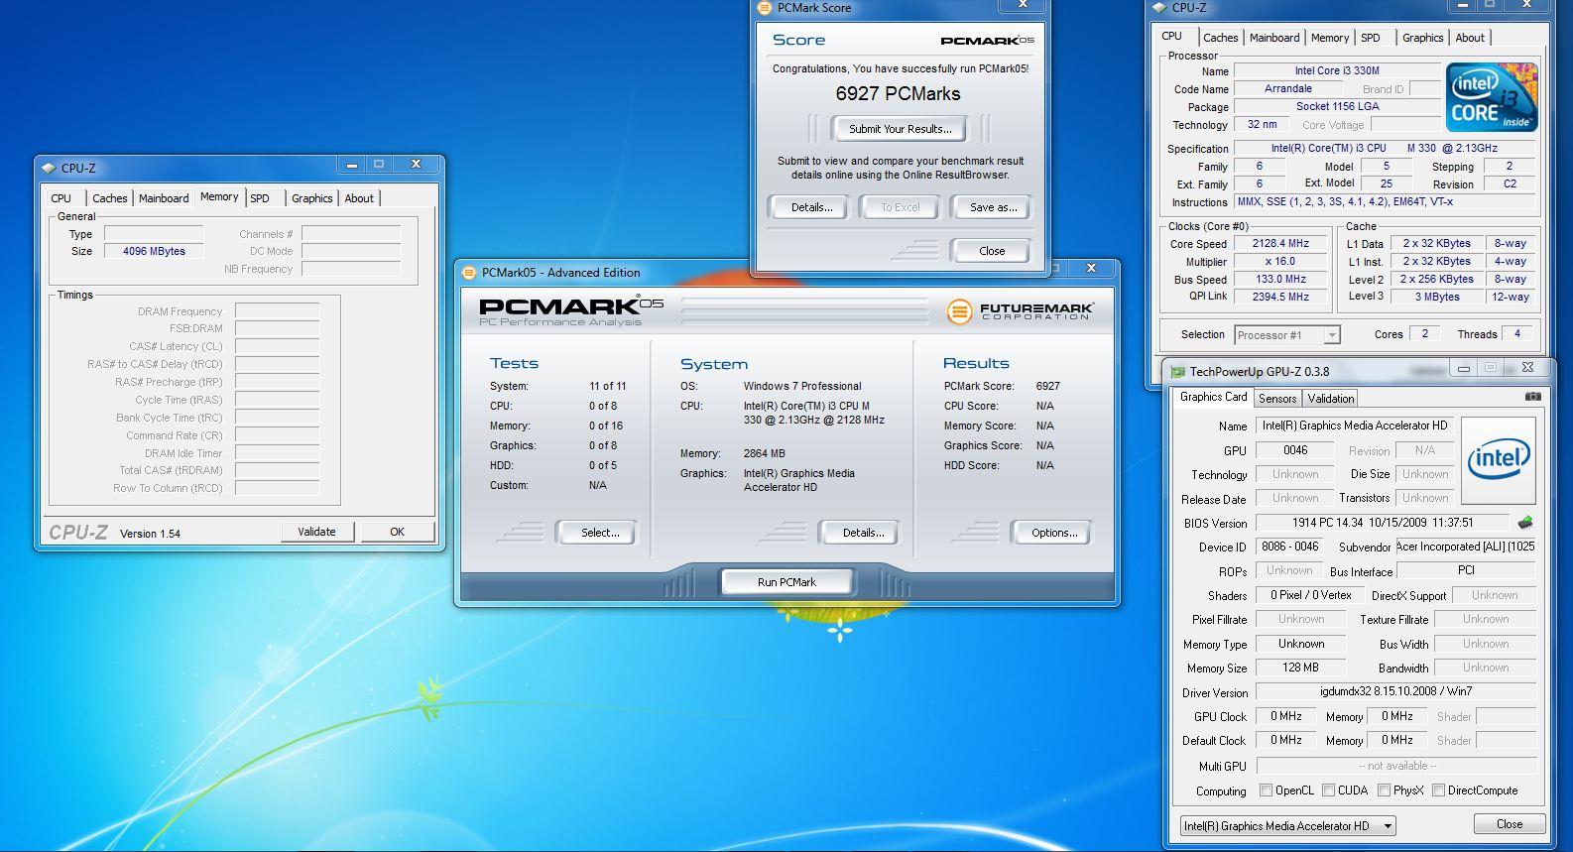This screenshot has width=1573, height=852.
Task: Switch to the Sensors tab in GPU-Z
Action: (1277, 399)
